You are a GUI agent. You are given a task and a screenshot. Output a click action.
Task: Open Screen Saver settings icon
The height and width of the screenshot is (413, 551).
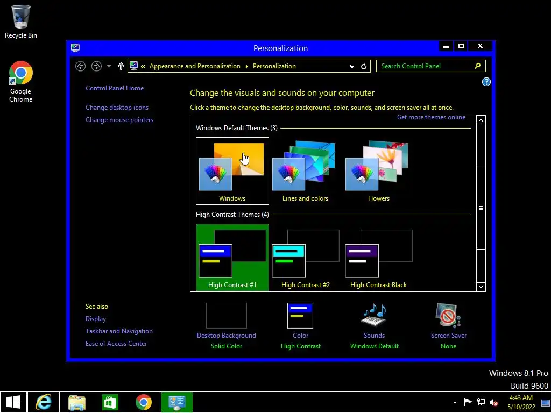tap(448, 315)
